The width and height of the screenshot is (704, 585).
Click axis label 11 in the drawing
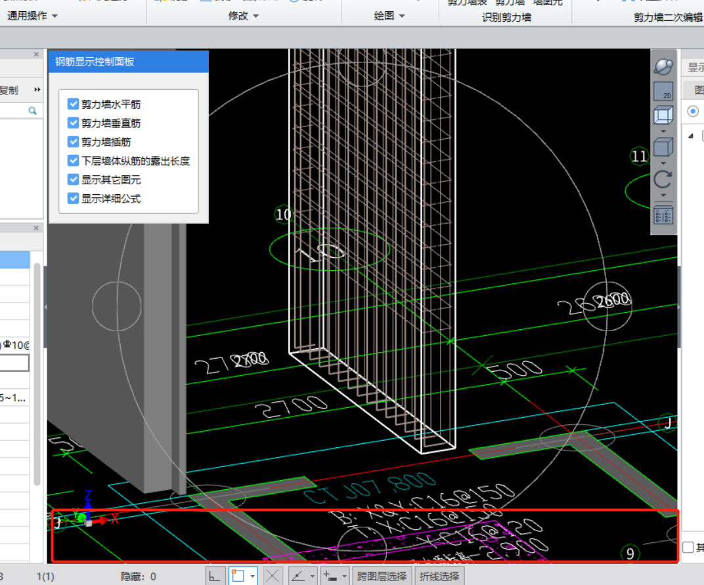coord(639,156)
